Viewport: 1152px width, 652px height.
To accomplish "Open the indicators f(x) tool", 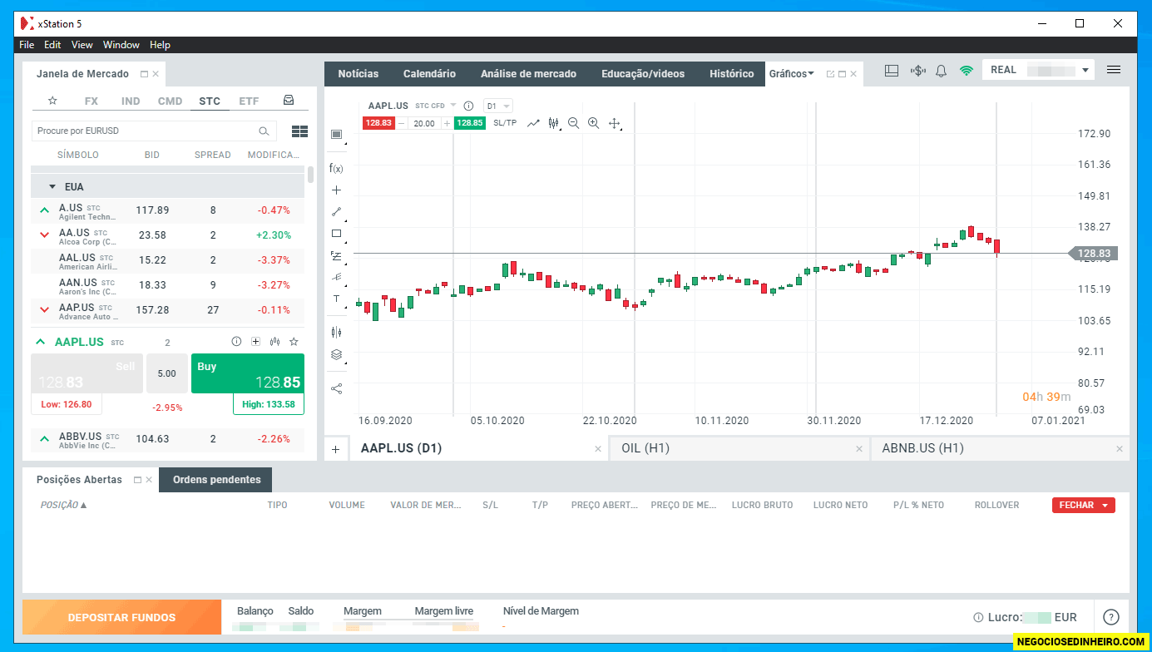I will click(x=336, y=168).
